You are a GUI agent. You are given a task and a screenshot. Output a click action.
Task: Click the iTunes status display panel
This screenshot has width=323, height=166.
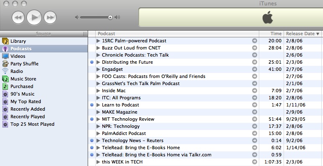tap(231, 18)
